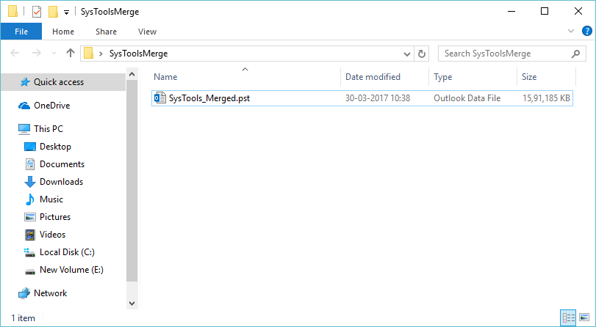Switch to Large icons view layout

click(584, 317)
